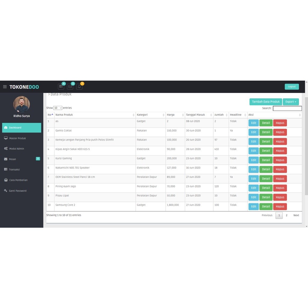Select the Dashboard speedometer icon in sidebar
Viewport: 308px width, 308px height.
6,128
